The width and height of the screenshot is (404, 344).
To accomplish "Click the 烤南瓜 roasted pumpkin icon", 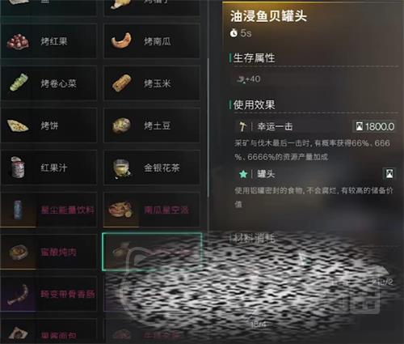I will point(121,40).
